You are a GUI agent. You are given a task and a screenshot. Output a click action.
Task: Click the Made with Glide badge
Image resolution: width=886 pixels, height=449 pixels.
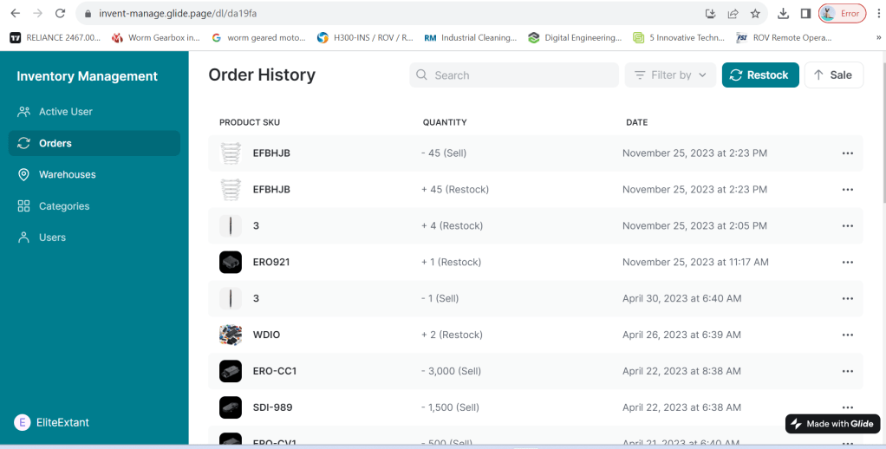(832, 424)
